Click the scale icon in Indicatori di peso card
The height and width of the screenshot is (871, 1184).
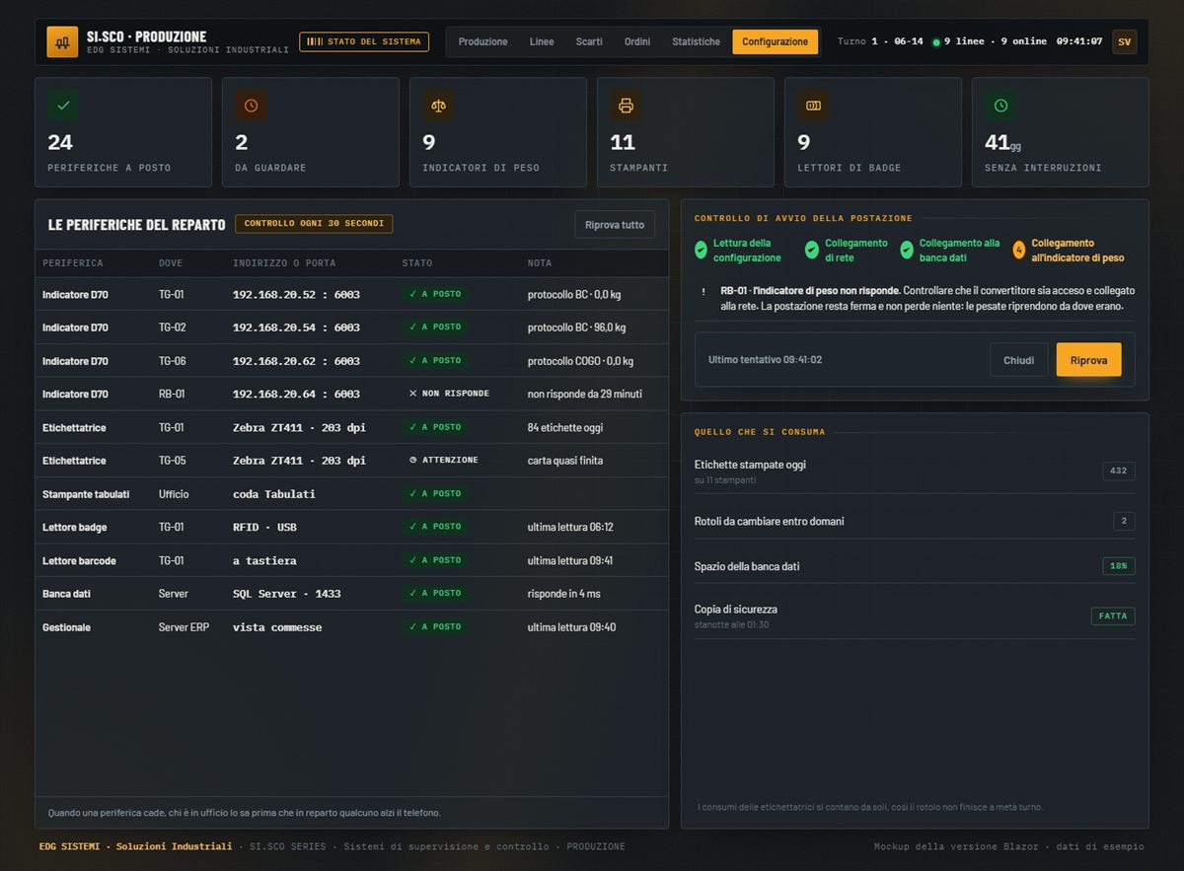click(438, 106)
